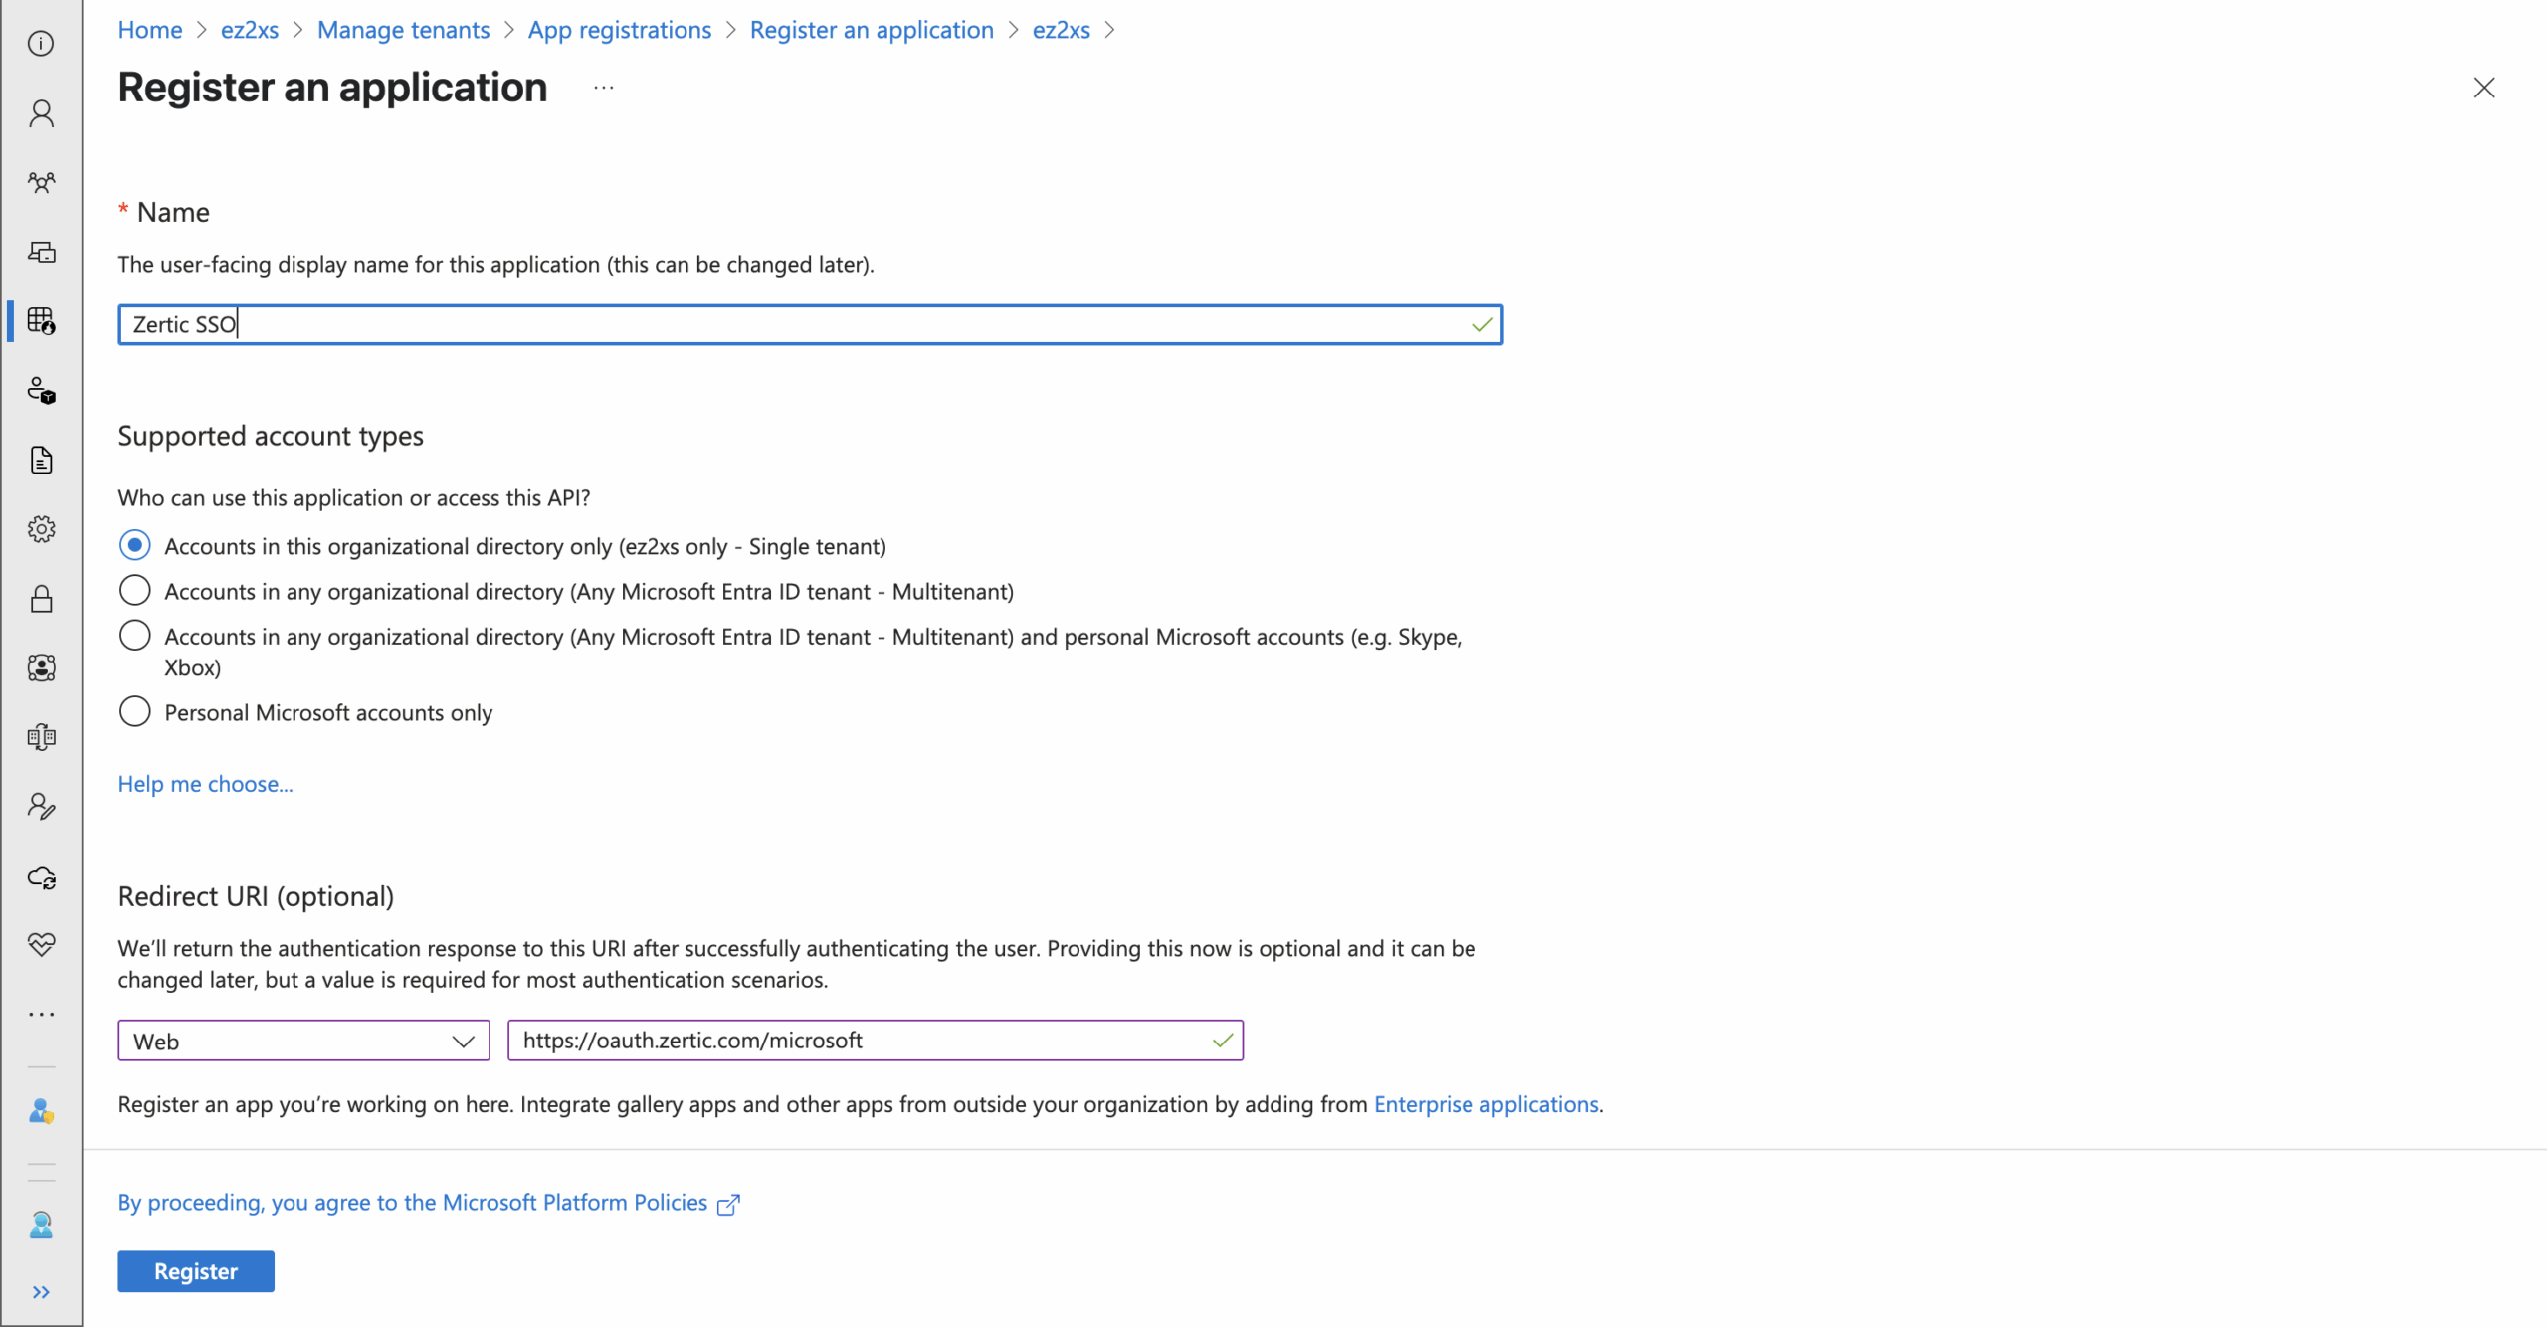This screenshot has width=2547, height=1327.
Task: Expand the sidebar with the double-chevron icon
Action: point(41,1292)
